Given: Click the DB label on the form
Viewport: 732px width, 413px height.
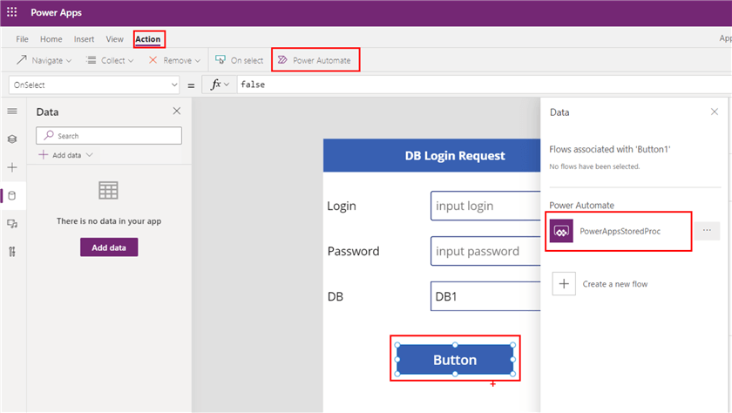Looking at the screenshot, I should (335, 296).
